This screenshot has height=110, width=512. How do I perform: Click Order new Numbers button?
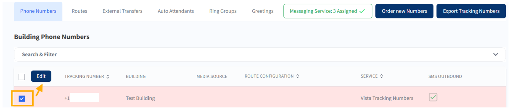click(x=404, y=11)
